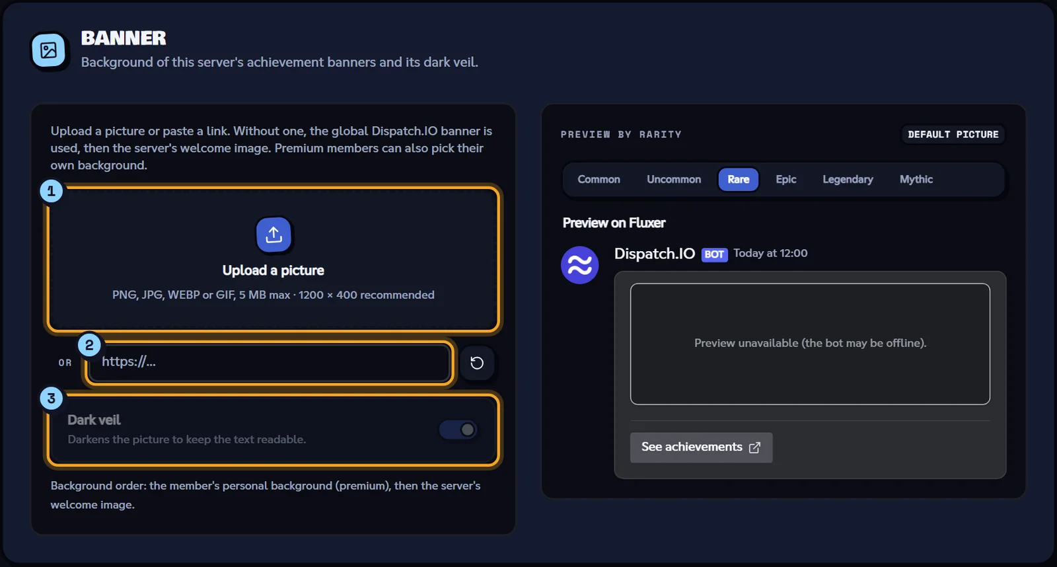Click the Dispatch.IO bot name
Image resolution: width=1057 pixels, height=567 pixels.
tap(655, 254)
